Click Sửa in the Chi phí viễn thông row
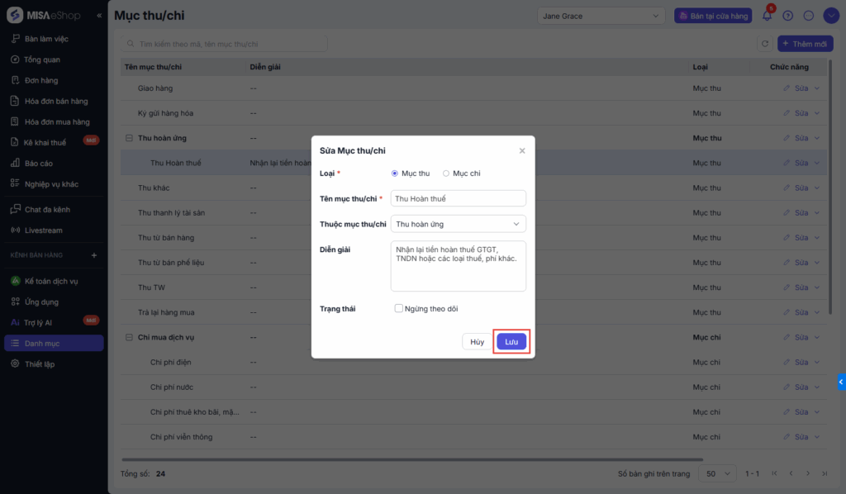This screenshot has height=494, width=846. click(801, 437)
